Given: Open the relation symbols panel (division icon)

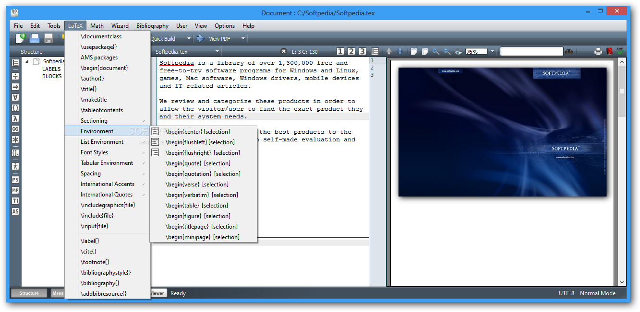Looking at the screenshot, I should click(x=15, y=76).
